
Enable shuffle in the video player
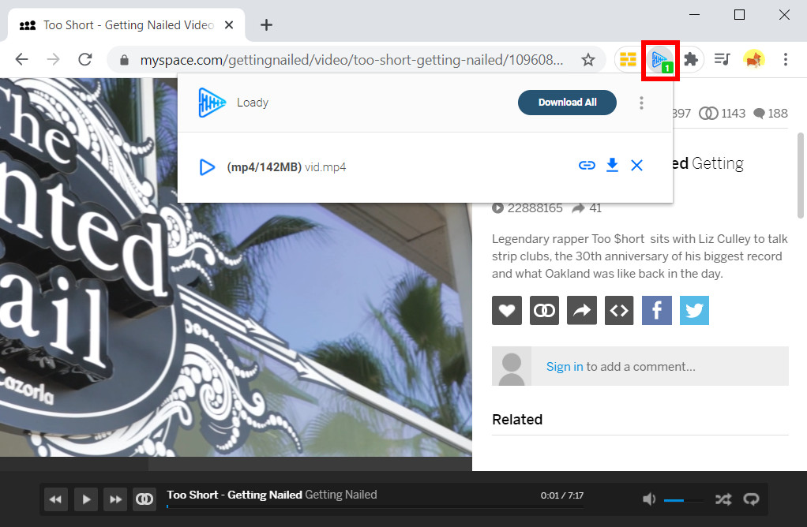point(723,499)
